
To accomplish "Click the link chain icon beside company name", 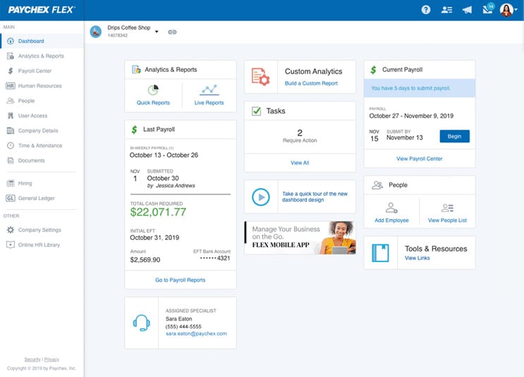I will [x=172, y=32].
